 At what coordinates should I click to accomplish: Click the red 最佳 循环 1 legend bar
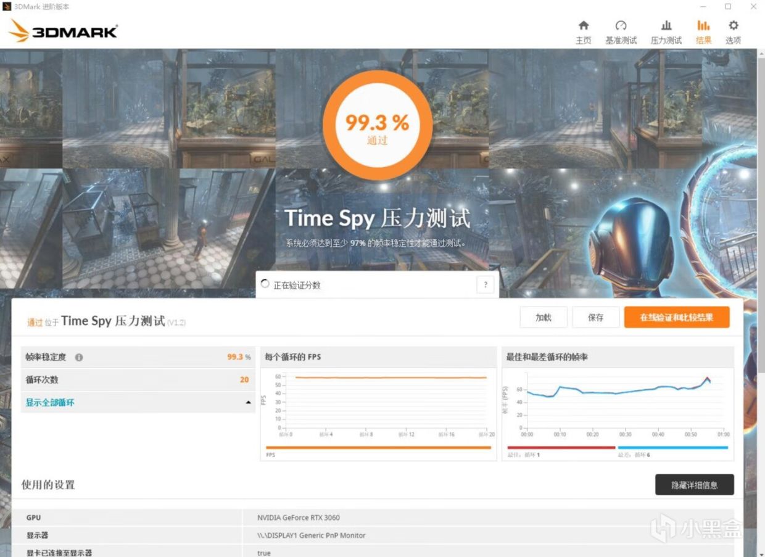coord(561,447)
